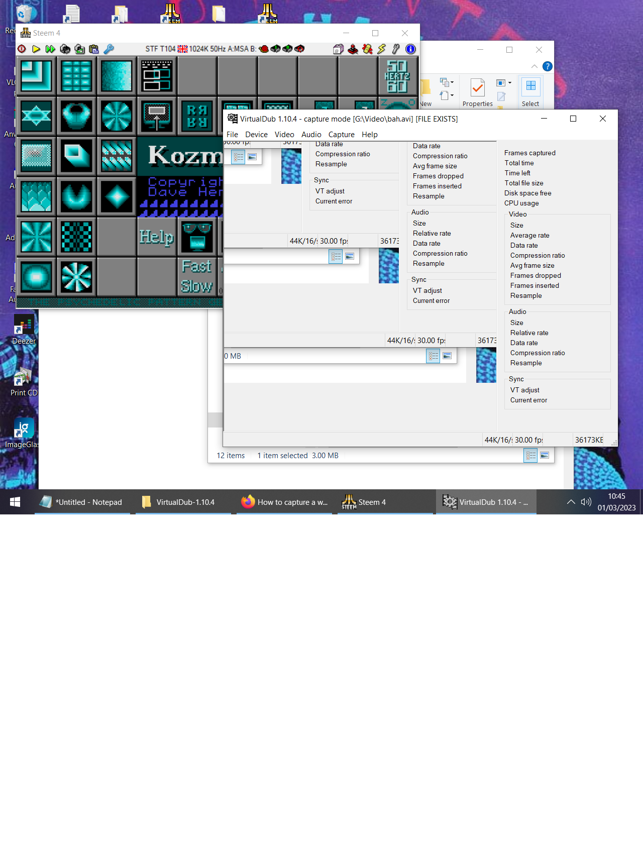The height and width of the screenshot is (851, 643).
Task: Open Steem patches blue wrench icon
Action: [109, 49]
